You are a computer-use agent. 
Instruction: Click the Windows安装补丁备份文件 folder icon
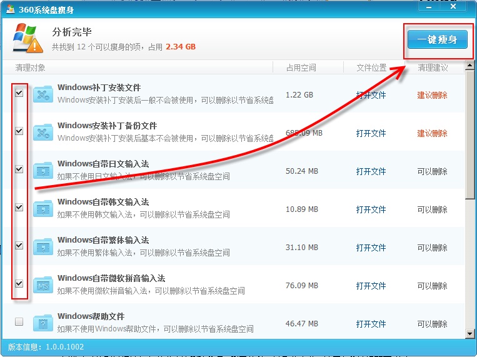tap(43, 133)
